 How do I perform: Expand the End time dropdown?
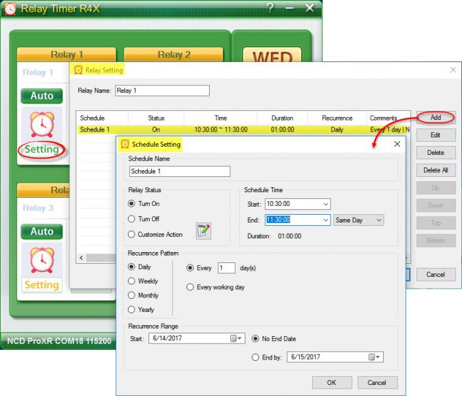(x=325, y=220)
